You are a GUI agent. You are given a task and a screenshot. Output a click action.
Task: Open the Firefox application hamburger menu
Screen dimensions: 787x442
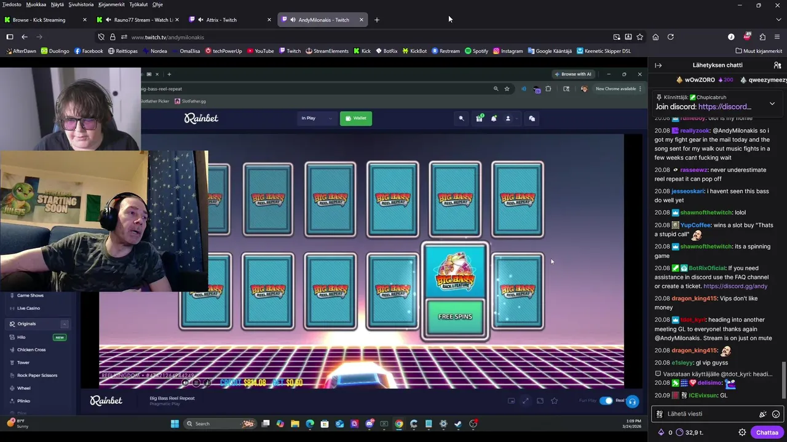pyautogui.click(x=778, y=37)
